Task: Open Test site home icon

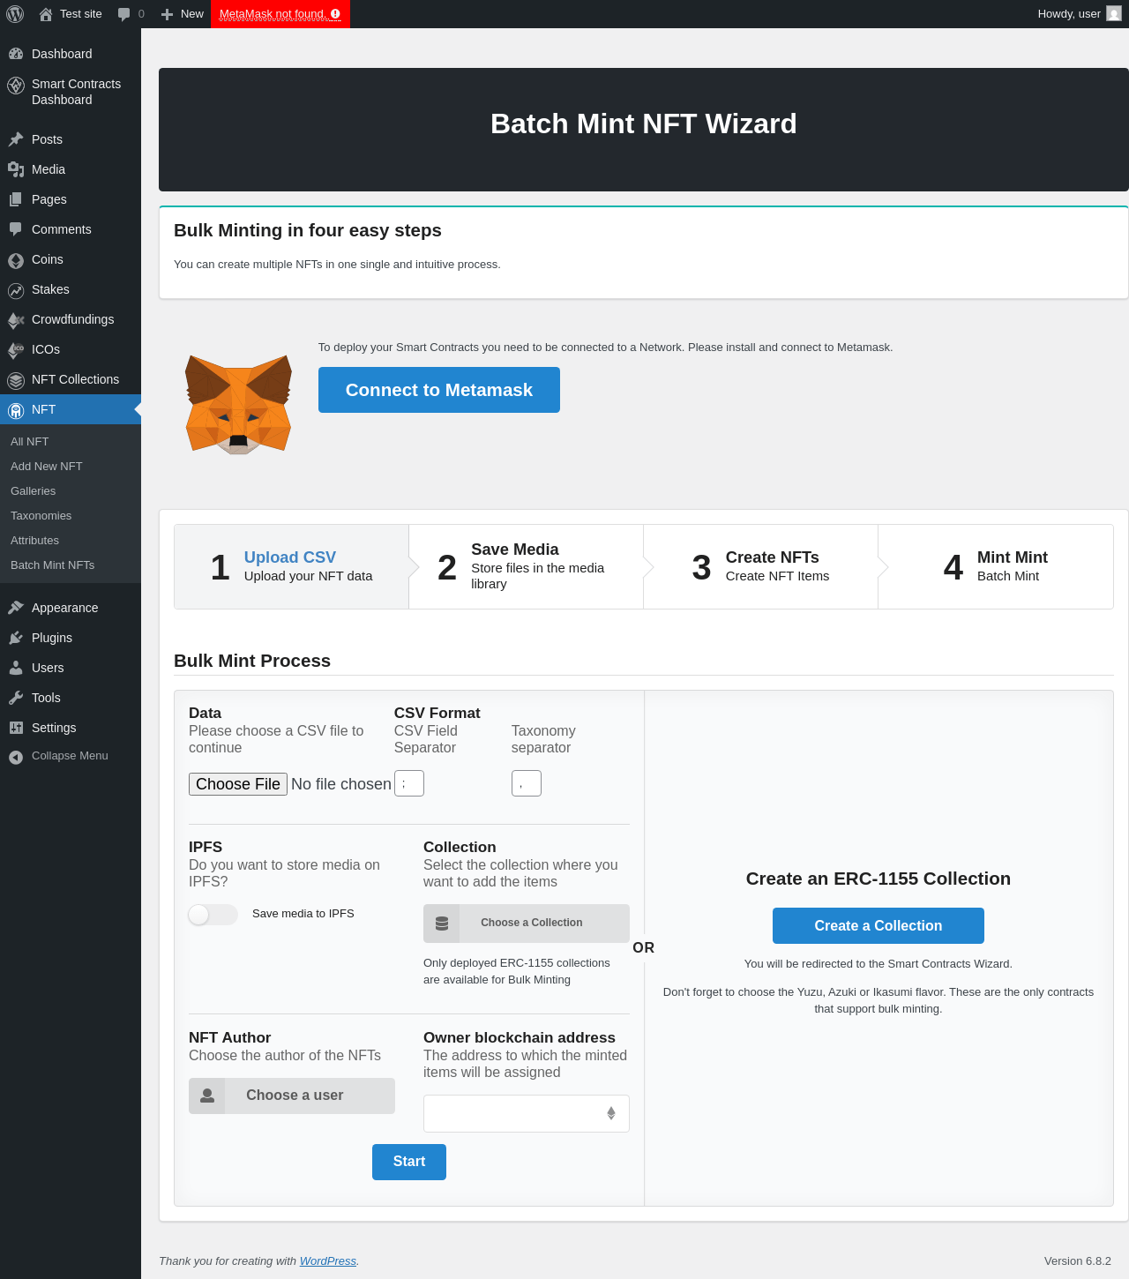Action: [x=46, y=14]
